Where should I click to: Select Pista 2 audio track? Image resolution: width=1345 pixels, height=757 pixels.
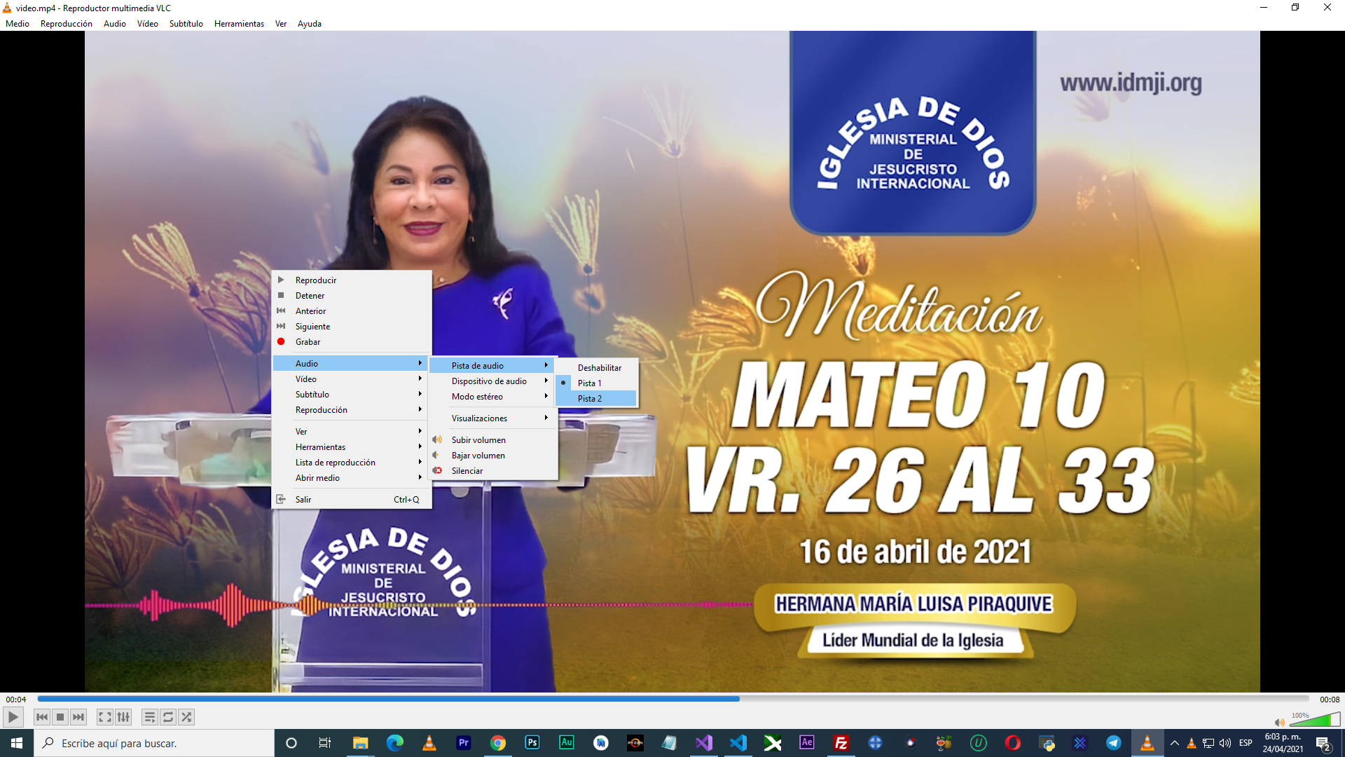click(x=590, y=399)
